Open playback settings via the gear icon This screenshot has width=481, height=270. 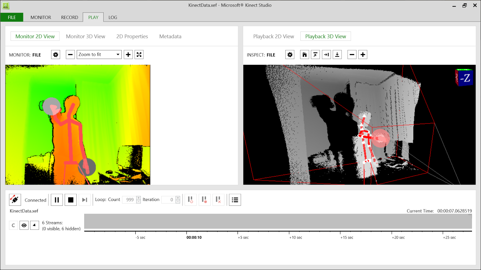coord(290,54)
